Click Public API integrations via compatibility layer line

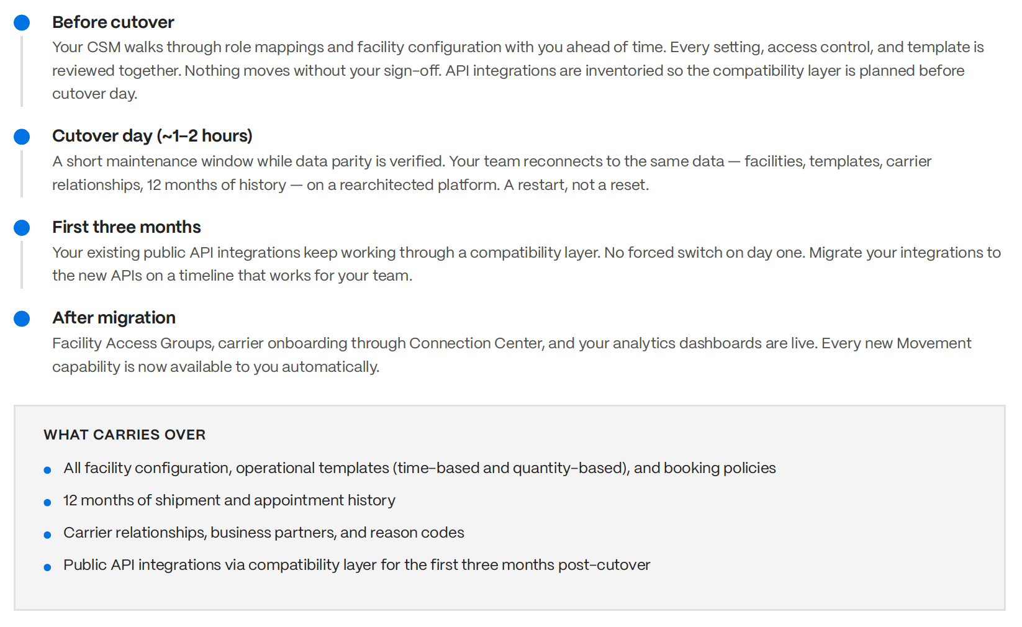357,565
